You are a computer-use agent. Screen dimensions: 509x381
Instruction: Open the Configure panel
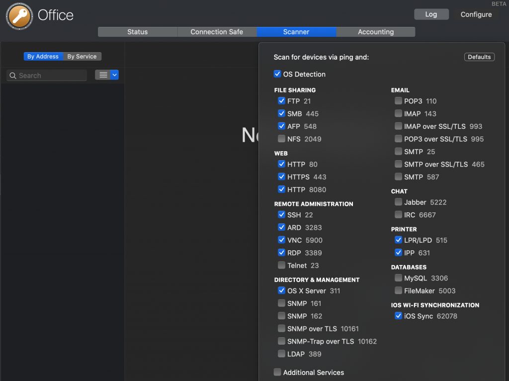coord(476,14)
